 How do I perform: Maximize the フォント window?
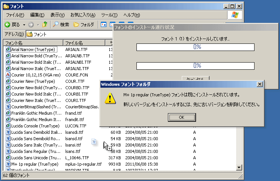(x=232, y=6)
